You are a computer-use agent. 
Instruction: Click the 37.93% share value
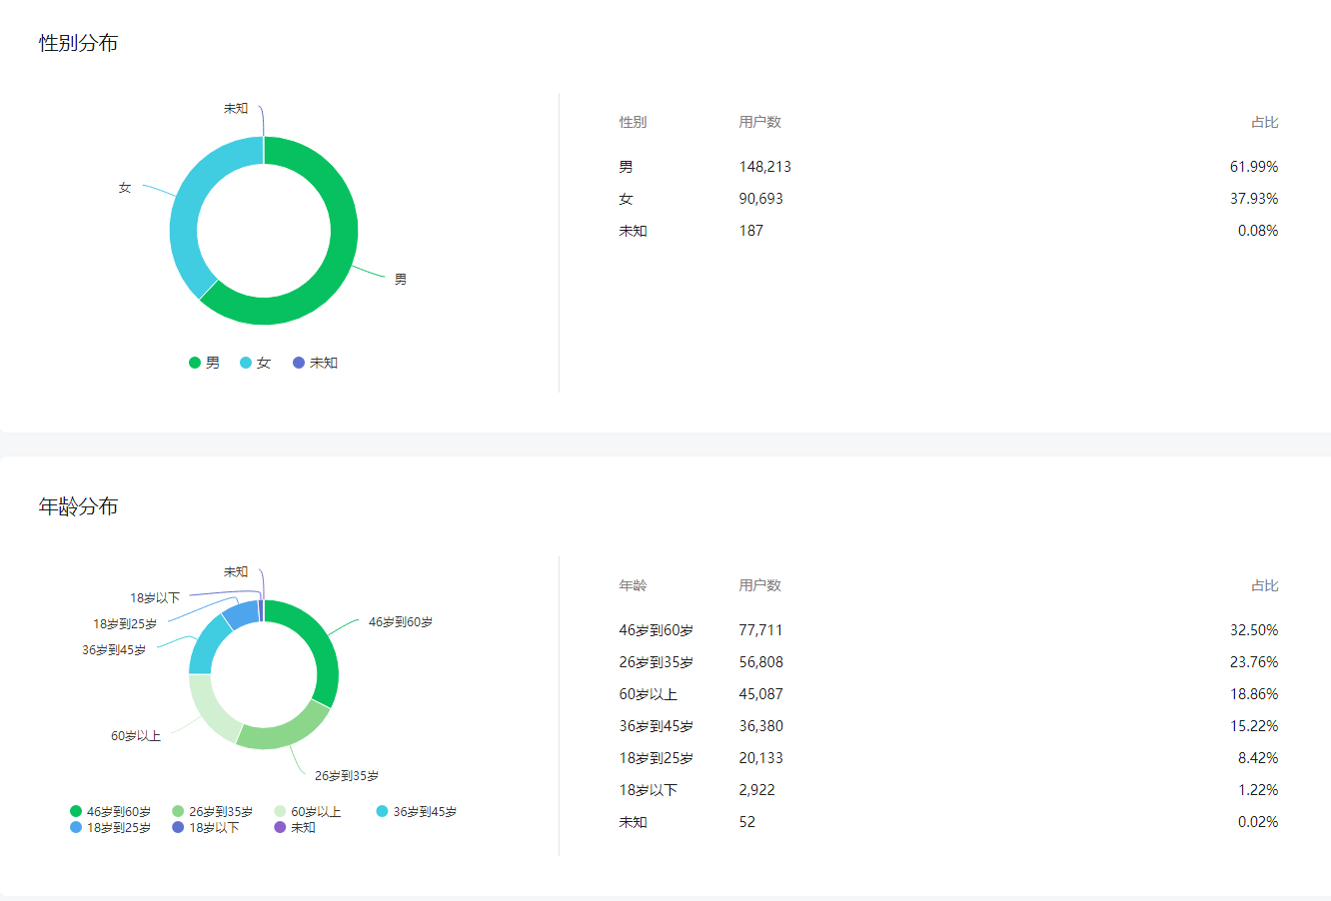[x=1254, y=199]
